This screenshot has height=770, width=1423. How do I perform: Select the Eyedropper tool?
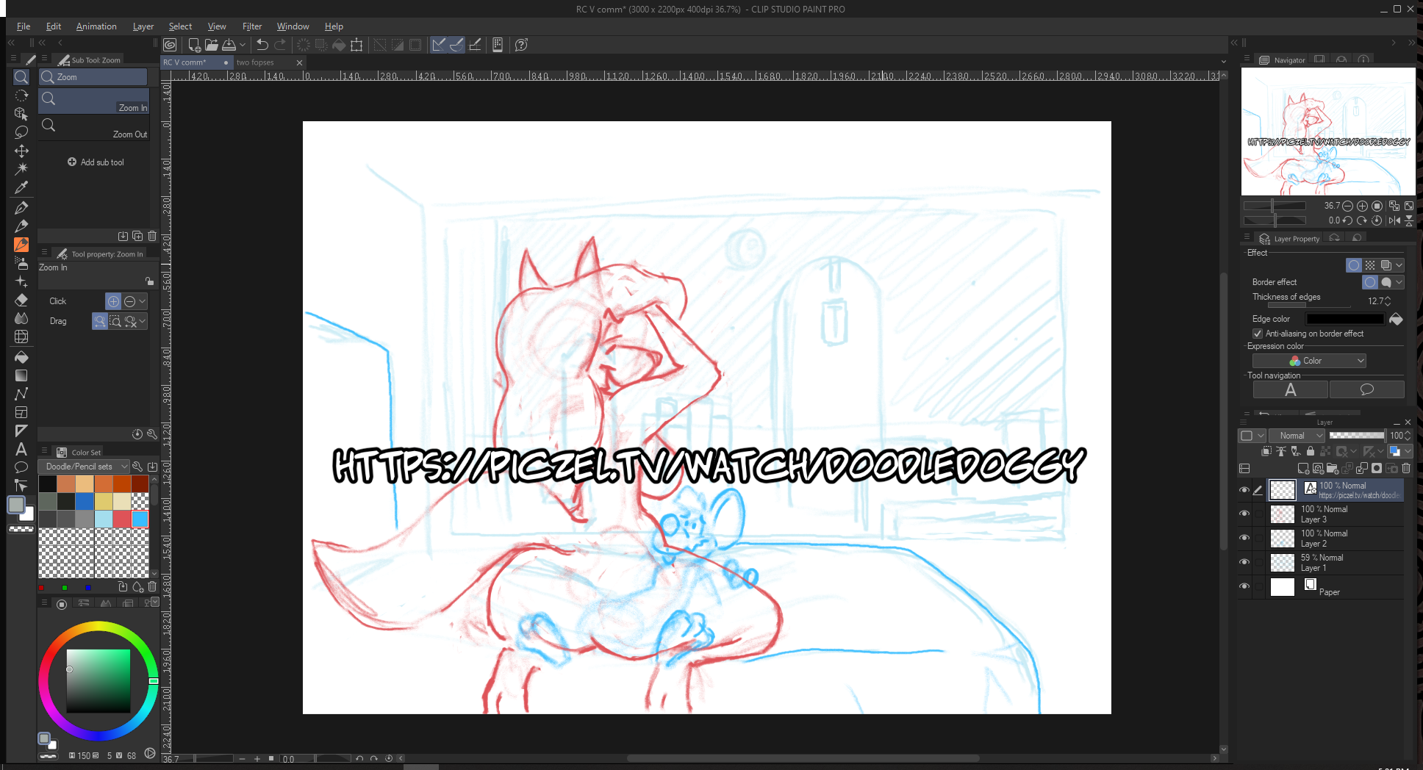tap(21, 187)
